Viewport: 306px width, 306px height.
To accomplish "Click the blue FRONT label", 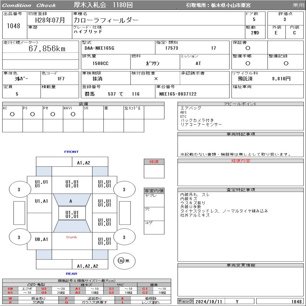I will pyautogui.click(x=72, y=151).
